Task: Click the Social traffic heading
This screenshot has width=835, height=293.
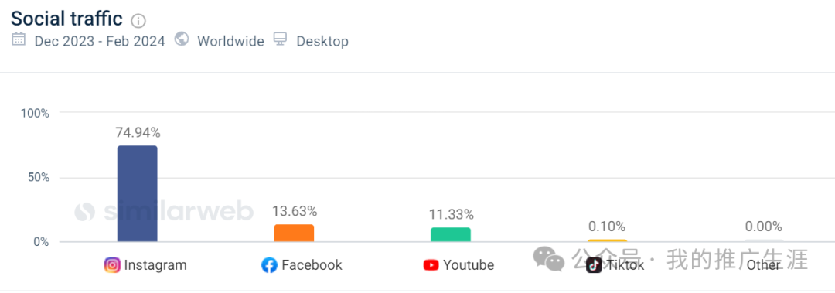Action: (x=67, y=19)
